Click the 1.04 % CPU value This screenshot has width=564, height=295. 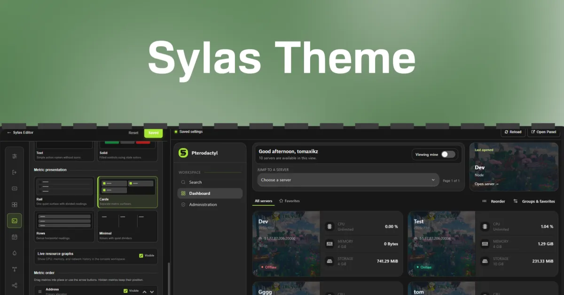tap(547, 226)
